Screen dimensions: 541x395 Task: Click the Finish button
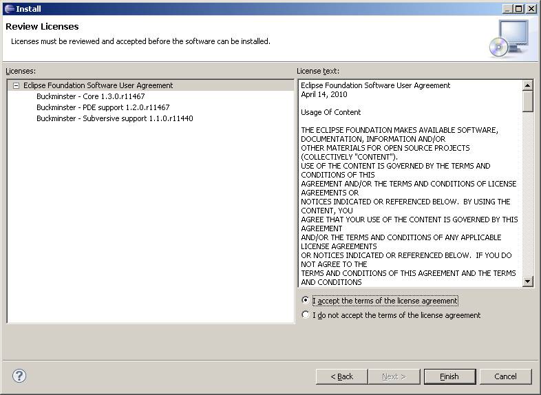(x=449, y=376)
